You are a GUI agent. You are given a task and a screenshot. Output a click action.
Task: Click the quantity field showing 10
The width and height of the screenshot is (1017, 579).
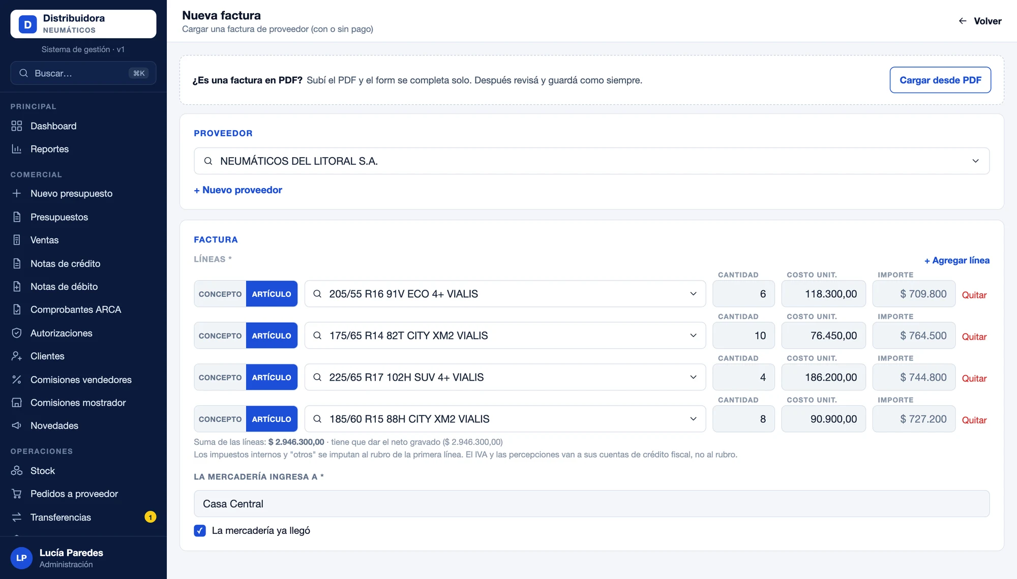[x=743, y=336]
